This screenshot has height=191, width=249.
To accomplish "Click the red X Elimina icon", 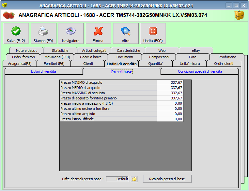I will pyautogui.click(x=98, y=31).
